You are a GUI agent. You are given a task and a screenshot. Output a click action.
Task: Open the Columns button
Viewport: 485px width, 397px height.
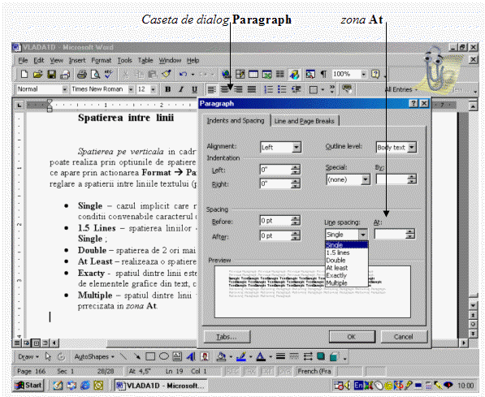[280, 74]
